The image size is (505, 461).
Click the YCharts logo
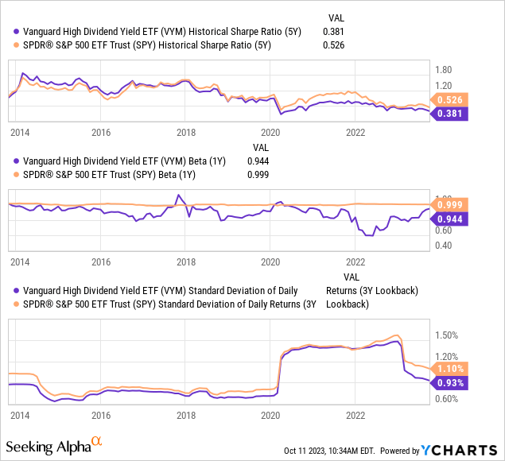464,449
